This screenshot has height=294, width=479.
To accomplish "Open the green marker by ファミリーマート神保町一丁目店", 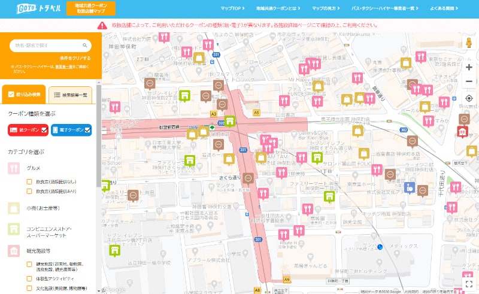I will pos(329,197).
